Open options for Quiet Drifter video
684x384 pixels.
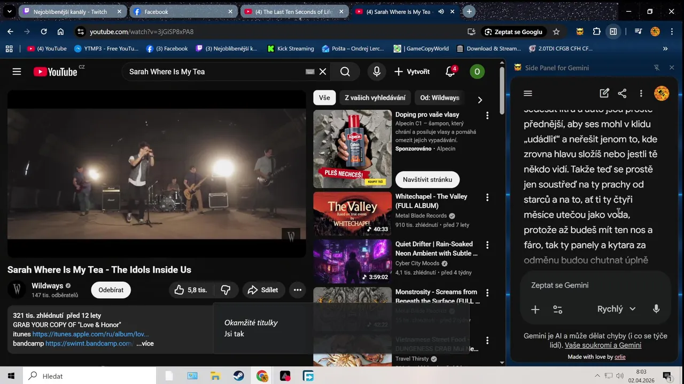click(x=487, y=245)
